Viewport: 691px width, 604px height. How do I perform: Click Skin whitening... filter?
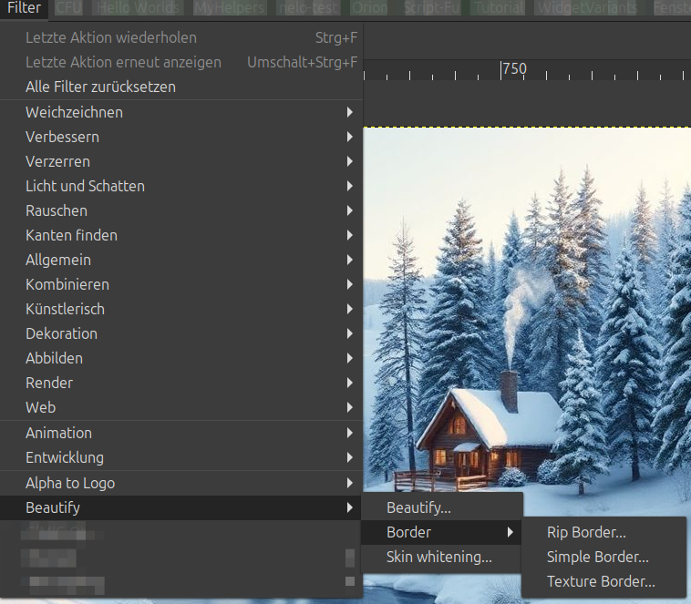(438, 557)
